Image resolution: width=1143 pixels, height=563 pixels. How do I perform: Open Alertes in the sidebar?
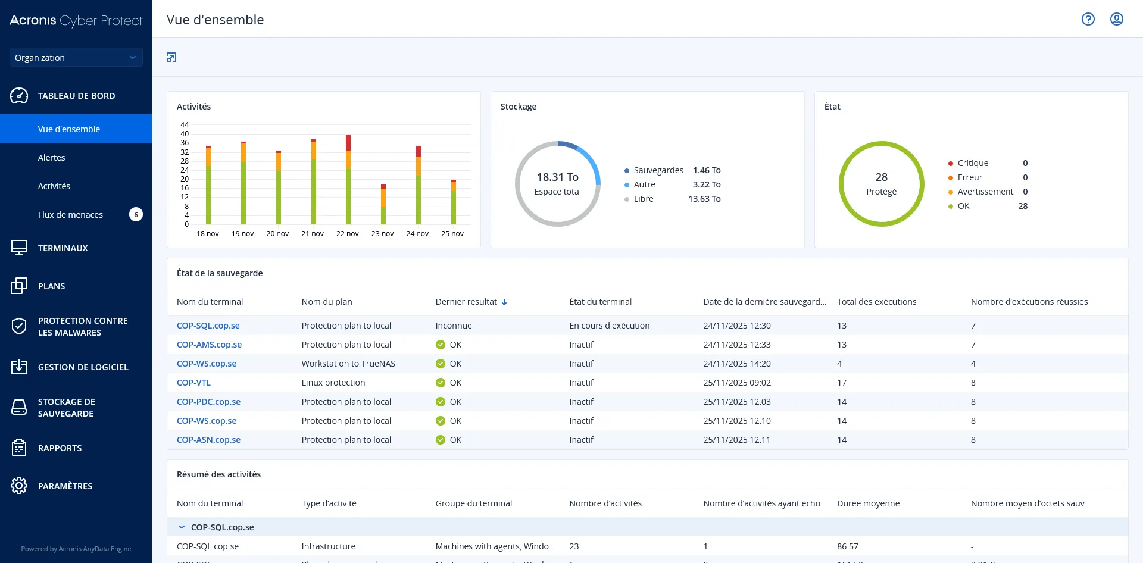[x=52, y=158]
